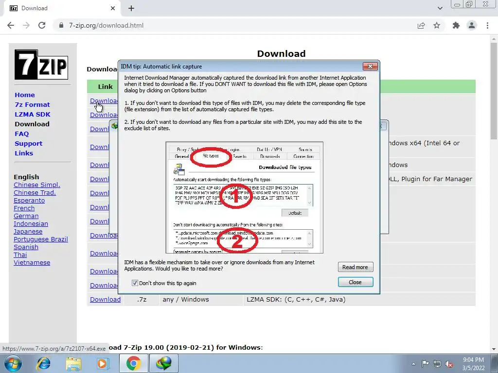Uncheck Don't show this tip again
This screenshot has width=498, height=373.
click(135, 283)
